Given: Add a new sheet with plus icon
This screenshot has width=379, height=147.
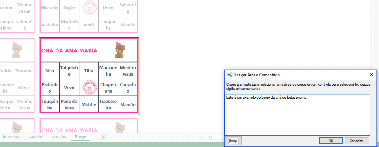Looking at the screenshot, I should (x=103, y=137).
